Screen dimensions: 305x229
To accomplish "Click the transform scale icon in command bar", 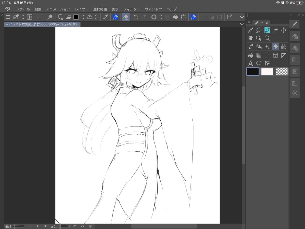I will pos(183,17).
